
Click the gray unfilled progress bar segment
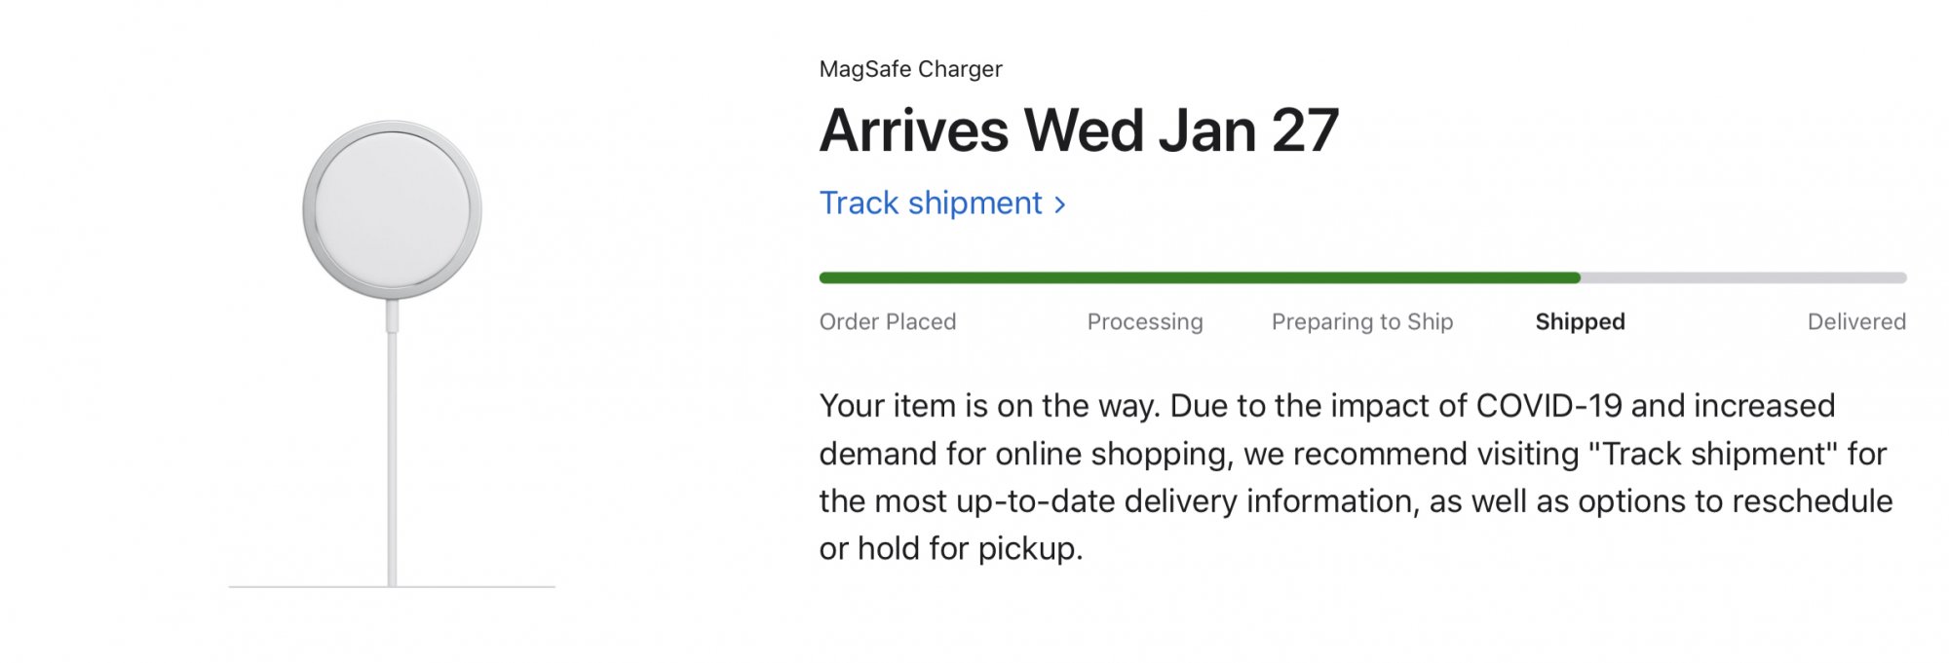pos(1743,277)
